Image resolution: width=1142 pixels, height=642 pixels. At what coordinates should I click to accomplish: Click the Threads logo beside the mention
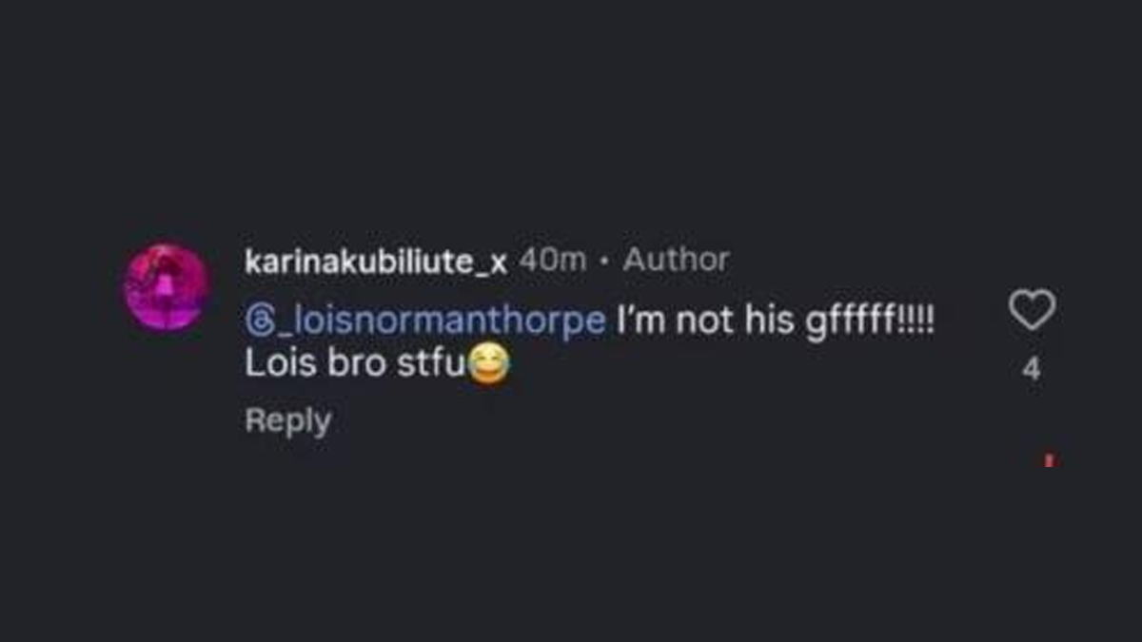coord(257,321)
